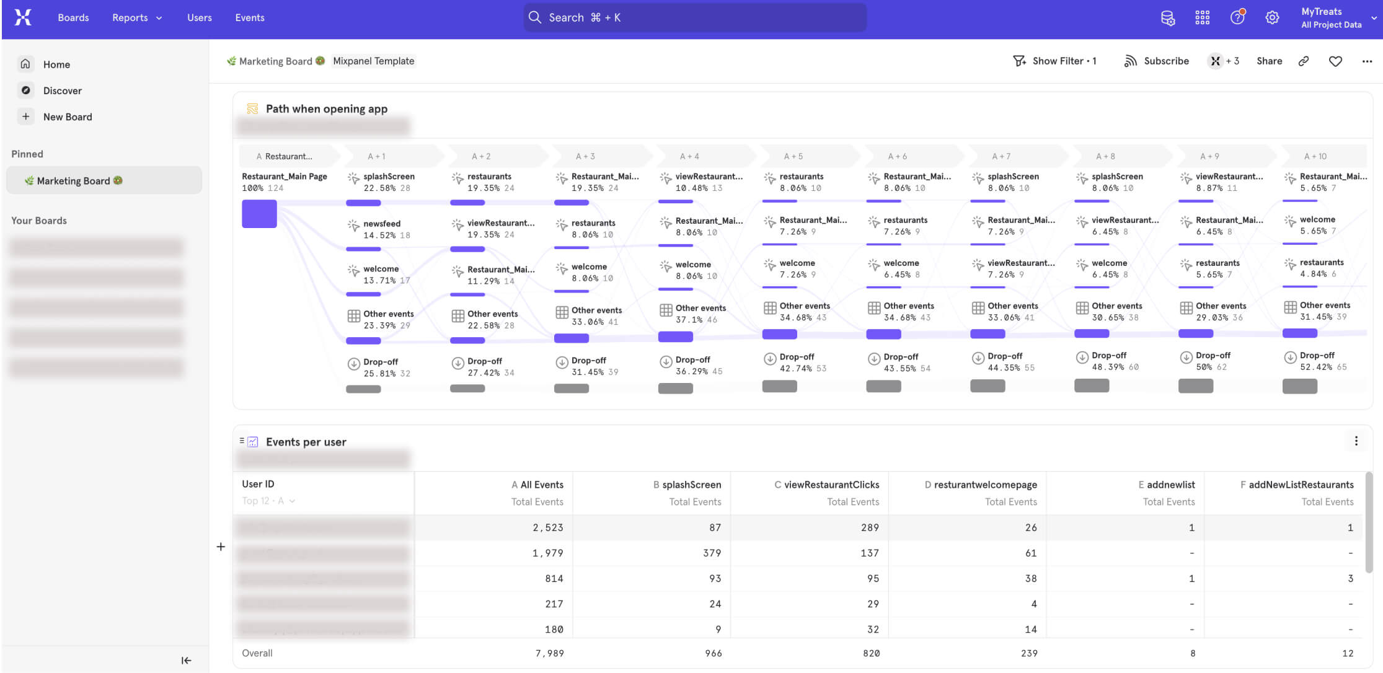Open Events per user kebab menu

pyautogui.click(x=1356, y=441)
